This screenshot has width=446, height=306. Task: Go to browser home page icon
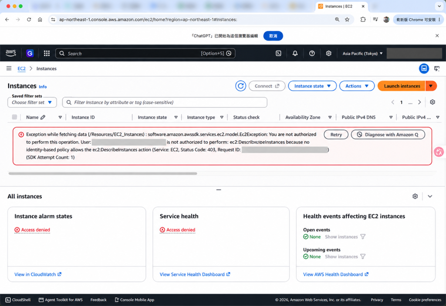pyautogui.click(x=40, y=20)
